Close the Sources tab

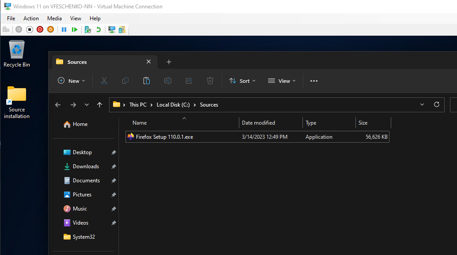149,62
